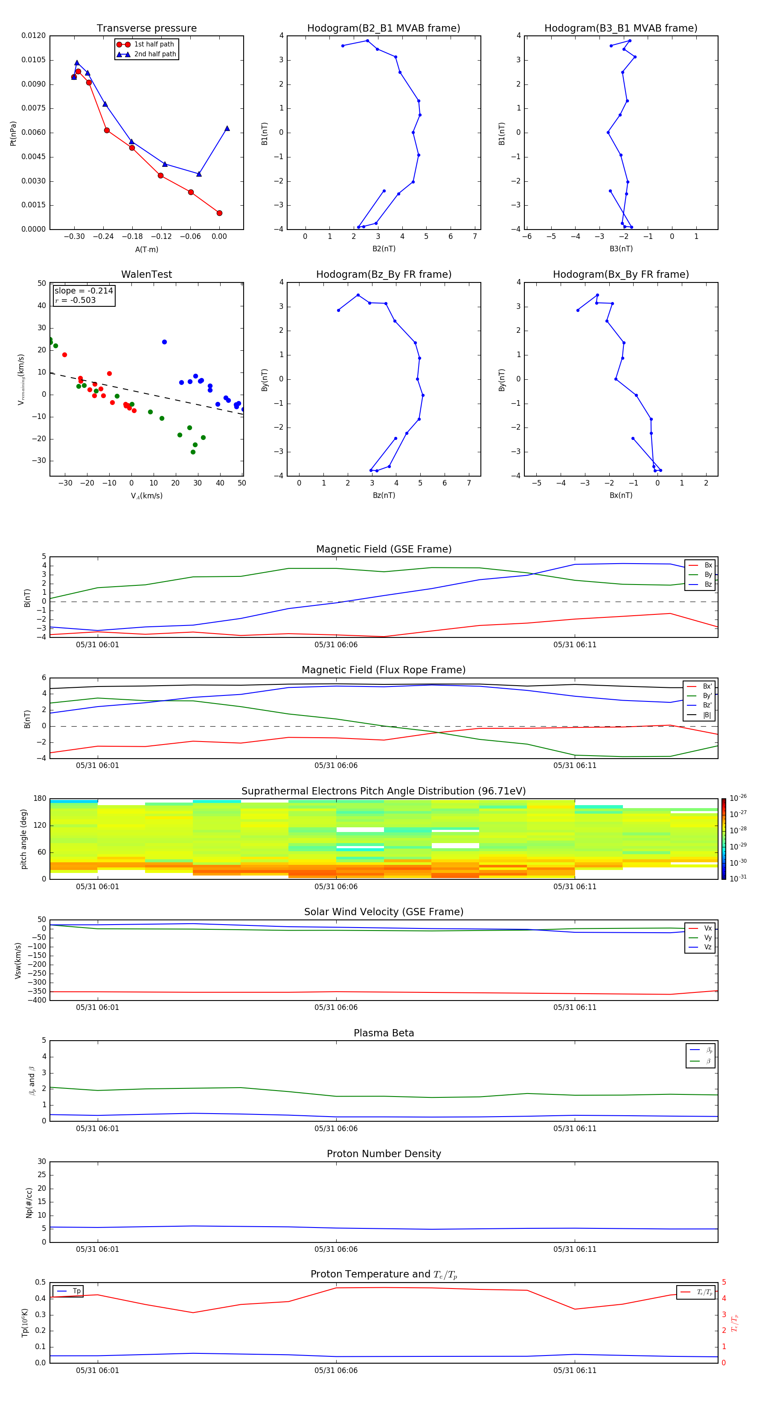This screenshot has width=768, height=1408.
Task: Click the 'Transverse pressure' plot title
Action: [146, 29]
